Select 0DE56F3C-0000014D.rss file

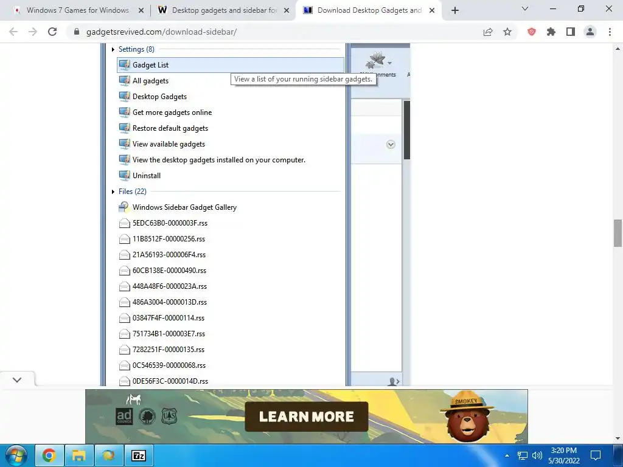(170, 381)
